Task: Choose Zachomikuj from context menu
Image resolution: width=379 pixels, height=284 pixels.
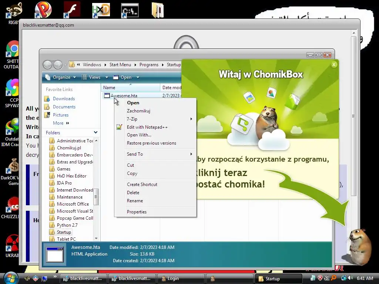Action: [x=155, y=111]
